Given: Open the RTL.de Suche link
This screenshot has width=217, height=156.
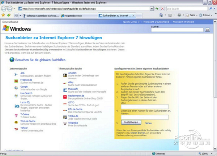Looking at the screenshot, I should point(75,109).
